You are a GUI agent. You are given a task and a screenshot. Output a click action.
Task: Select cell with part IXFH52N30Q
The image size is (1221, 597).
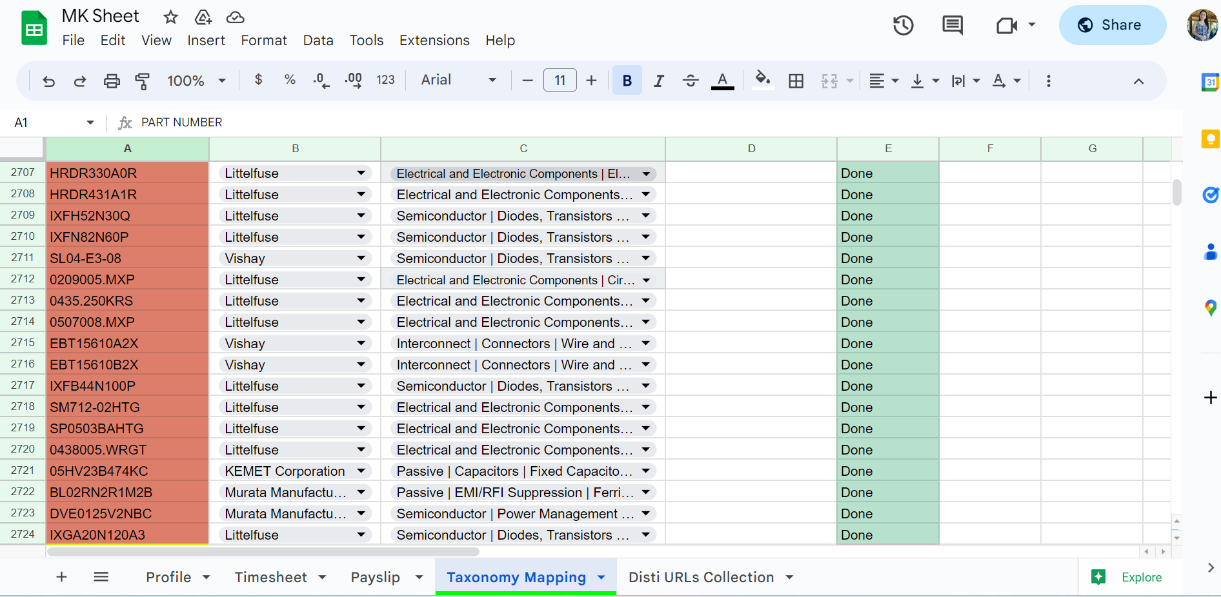[x=128, y=216]
